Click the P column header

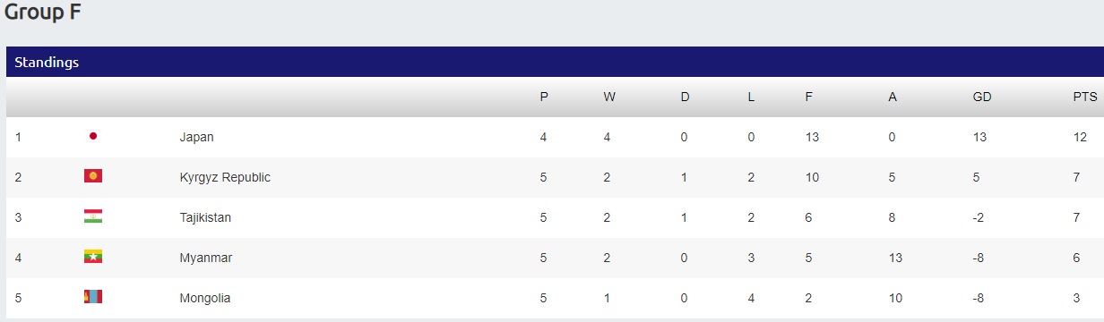[x=544, y=97]
